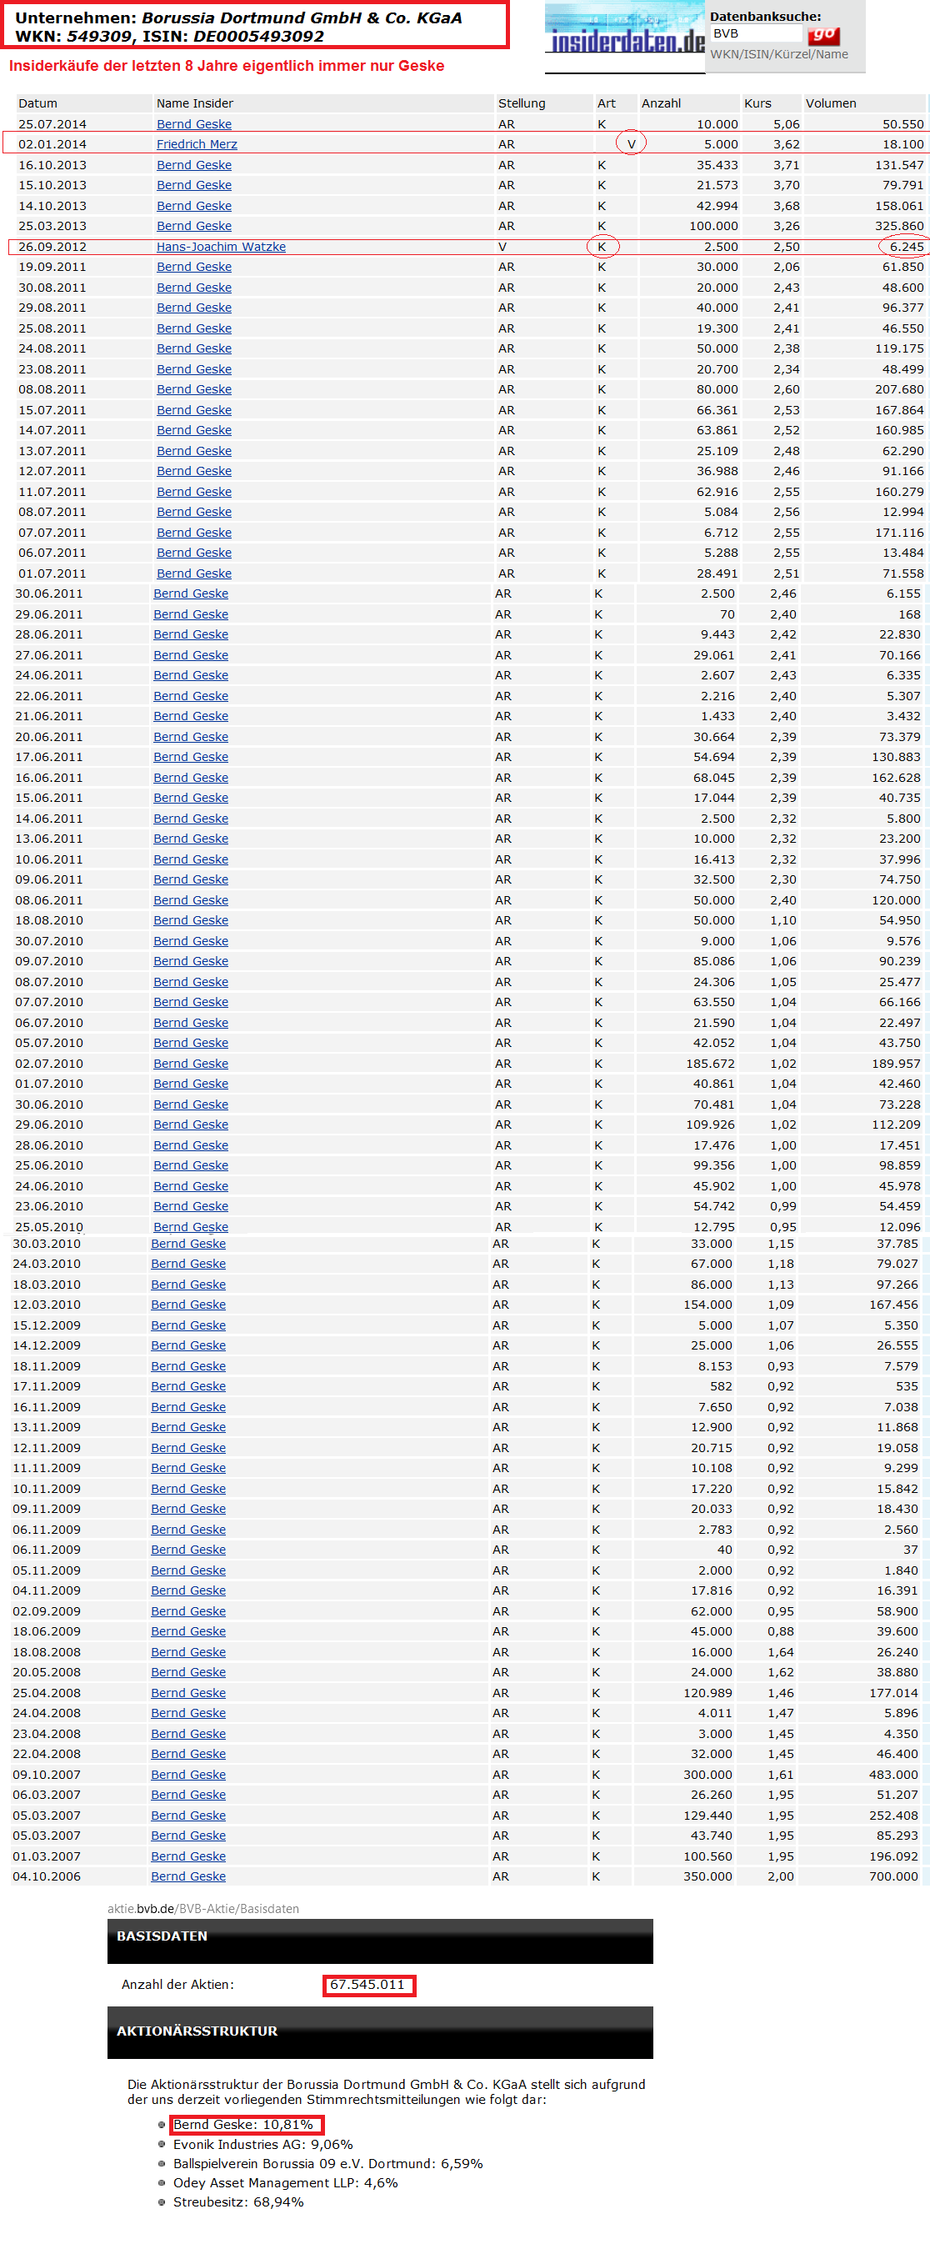Open Bernd Geske link in 01.03.2007 row
Image resolution: width=930 pixels, height=2244 pixels.
188,1856
